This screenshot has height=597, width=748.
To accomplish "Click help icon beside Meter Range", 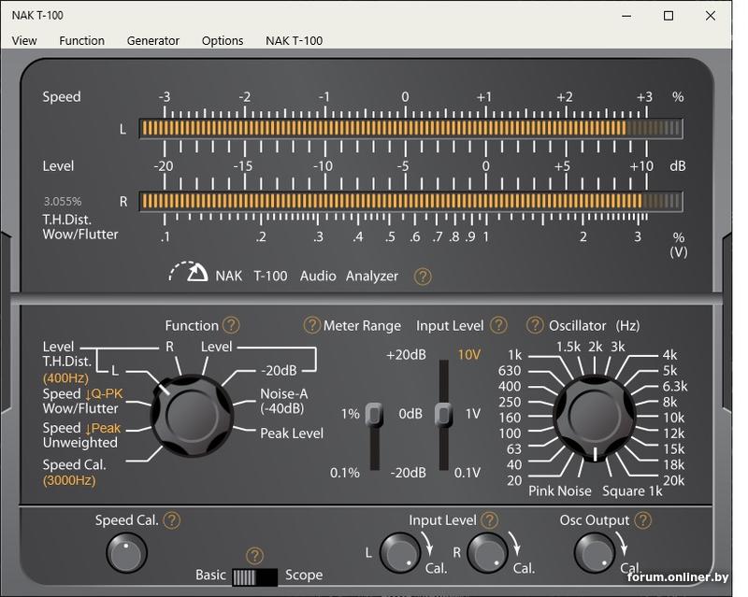I will tap(312, 326).
